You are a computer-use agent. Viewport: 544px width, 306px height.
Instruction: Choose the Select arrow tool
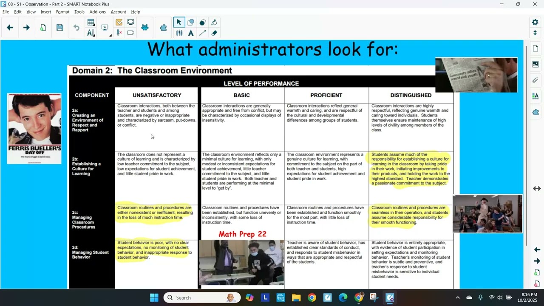click(x=179, y=22)
